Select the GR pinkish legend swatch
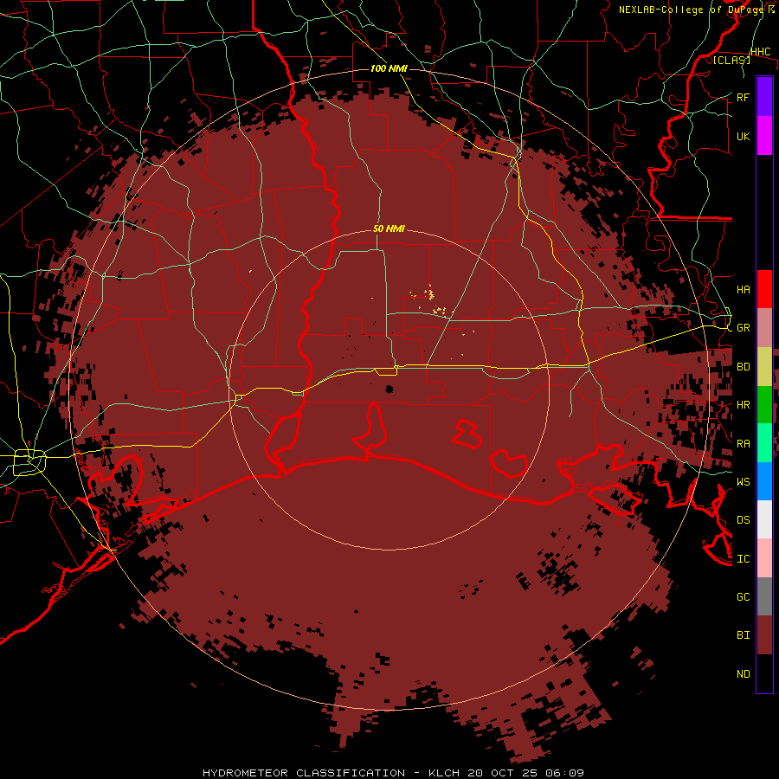This screenshot has width=779, height=779. (x=764, y=327)
